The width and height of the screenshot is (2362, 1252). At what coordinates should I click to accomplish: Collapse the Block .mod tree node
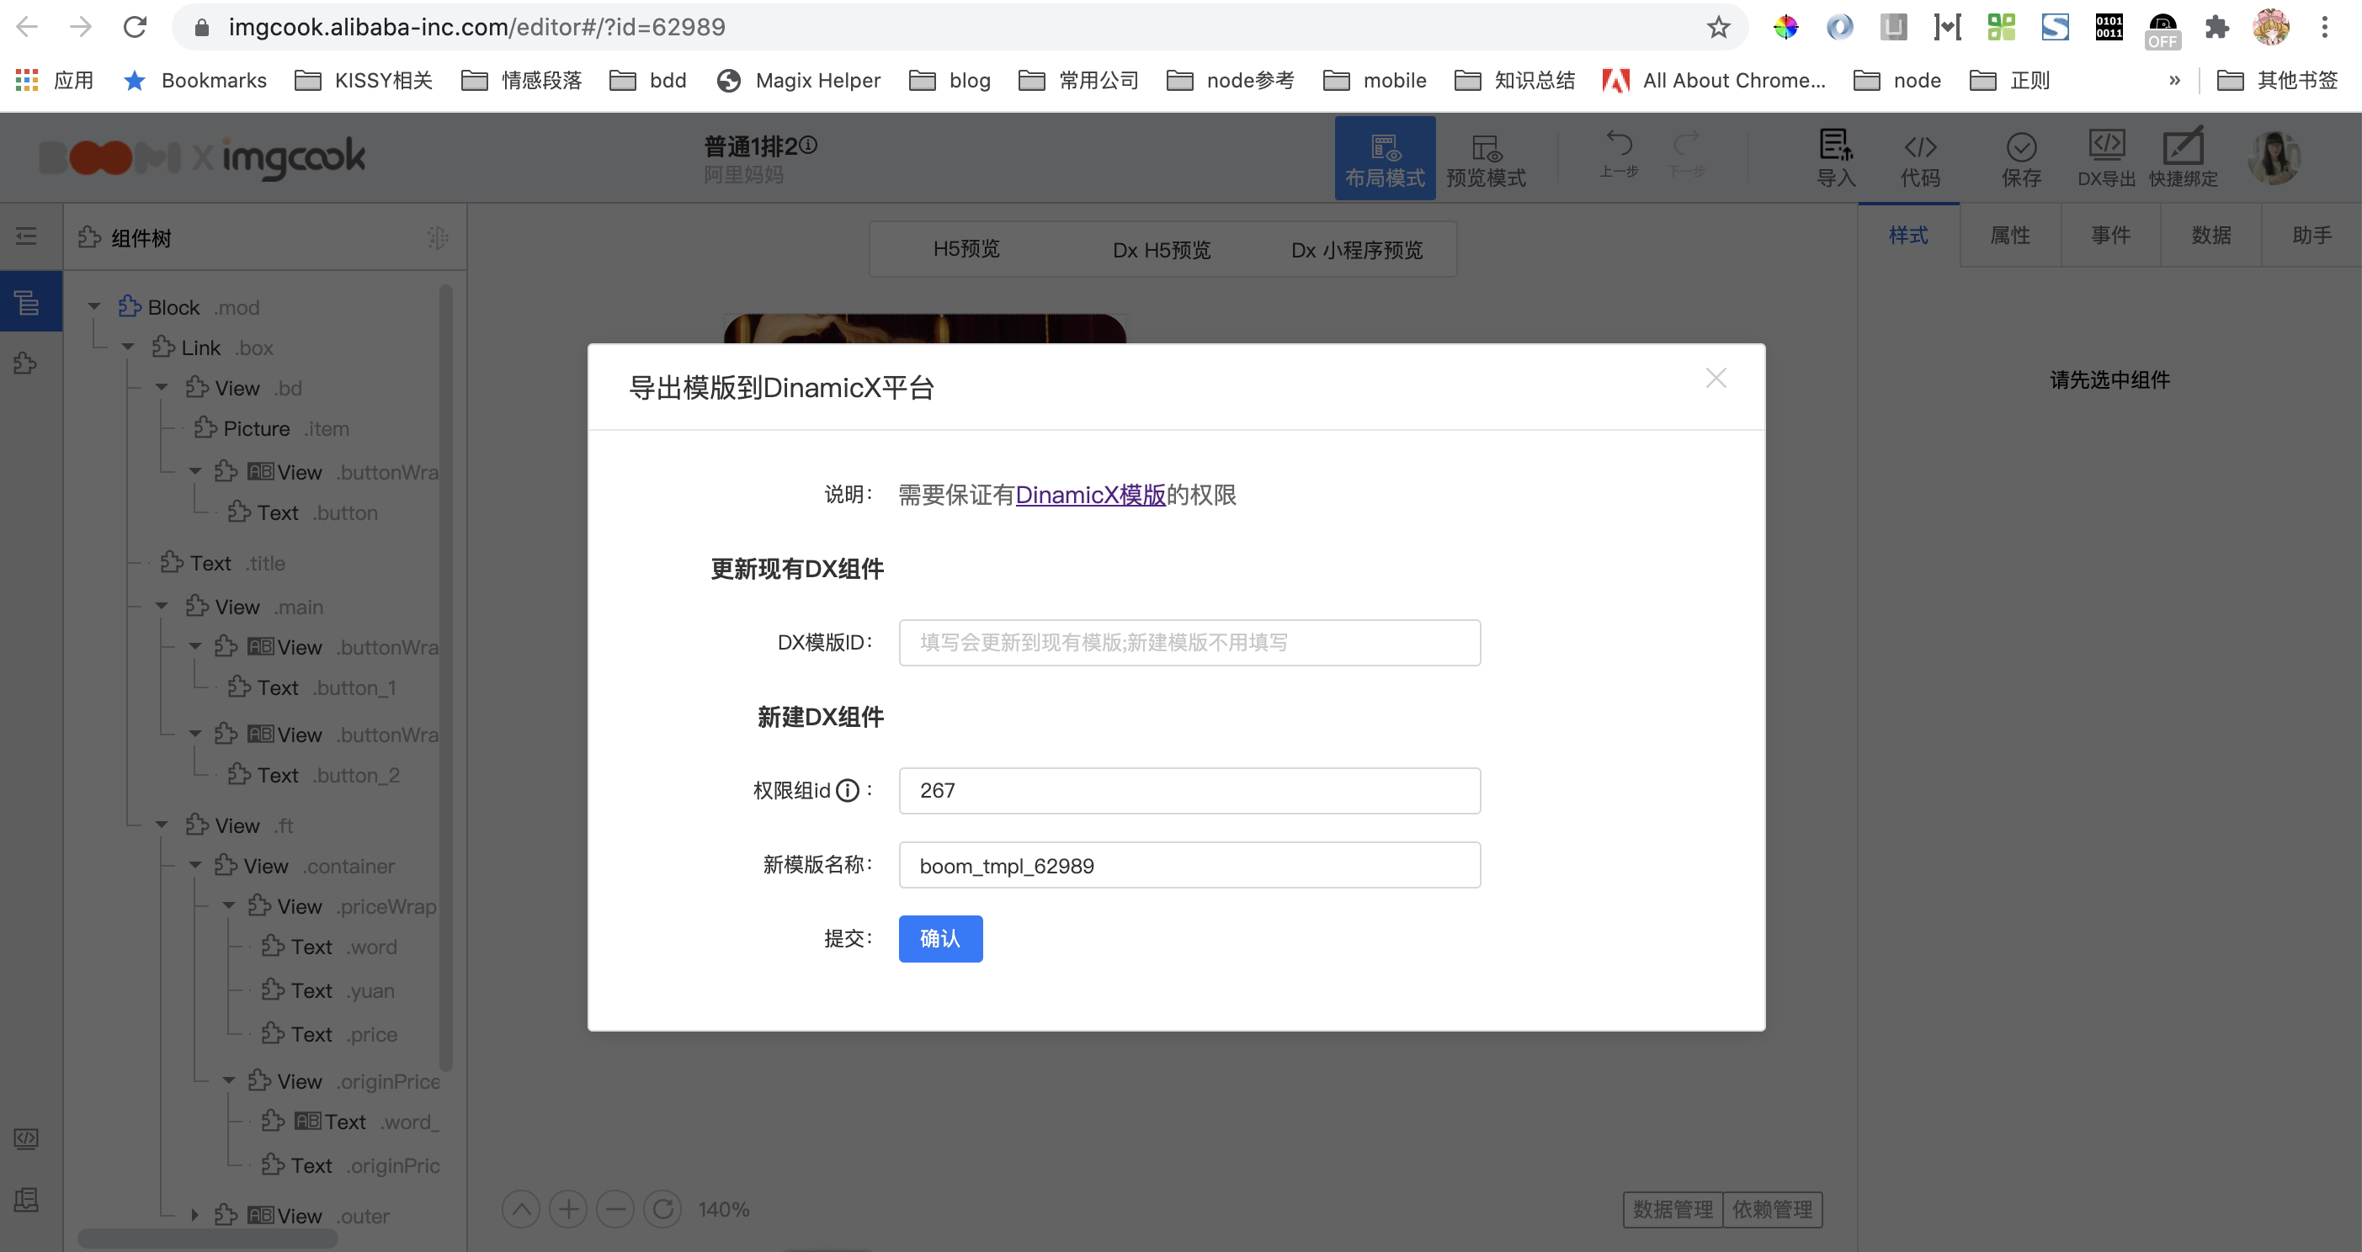pos(93,307)
